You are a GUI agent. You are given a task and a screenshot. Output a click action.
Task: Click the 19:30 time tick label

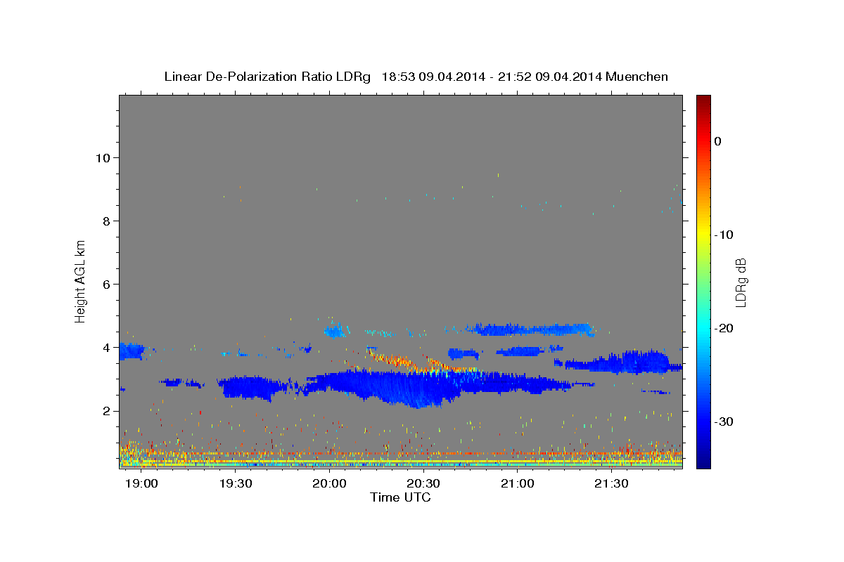coord(236,484)
